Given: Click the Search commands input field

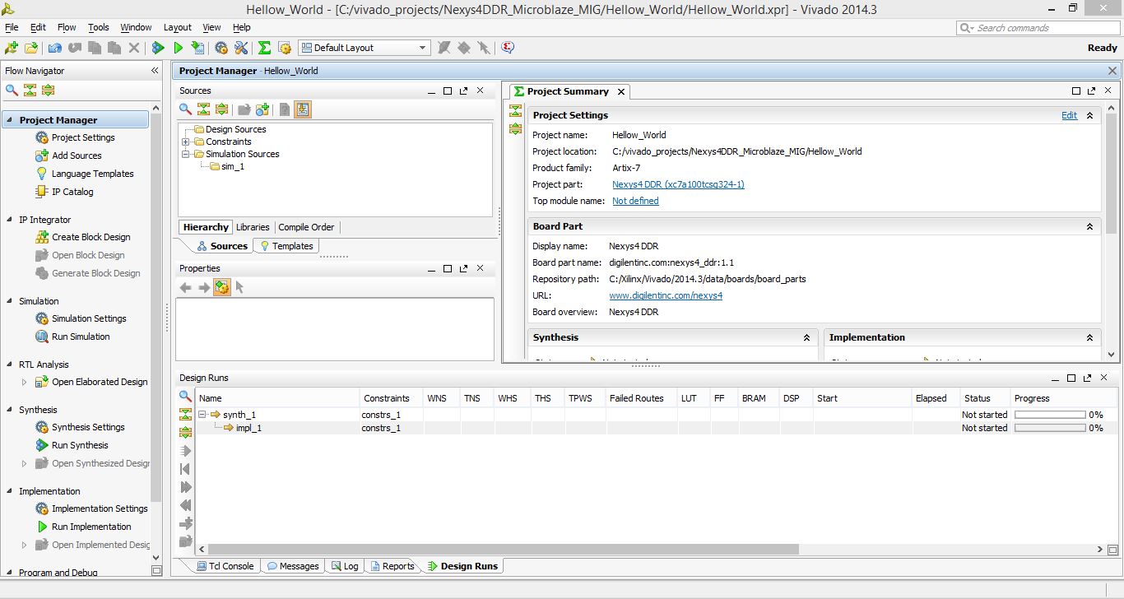Looking at the screenshot, I should 1038,28.
